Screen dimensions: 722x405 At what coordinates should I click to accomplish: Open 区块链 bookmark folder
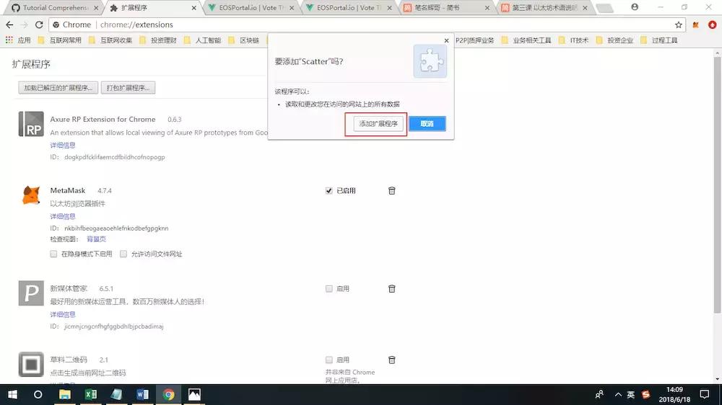244,40
